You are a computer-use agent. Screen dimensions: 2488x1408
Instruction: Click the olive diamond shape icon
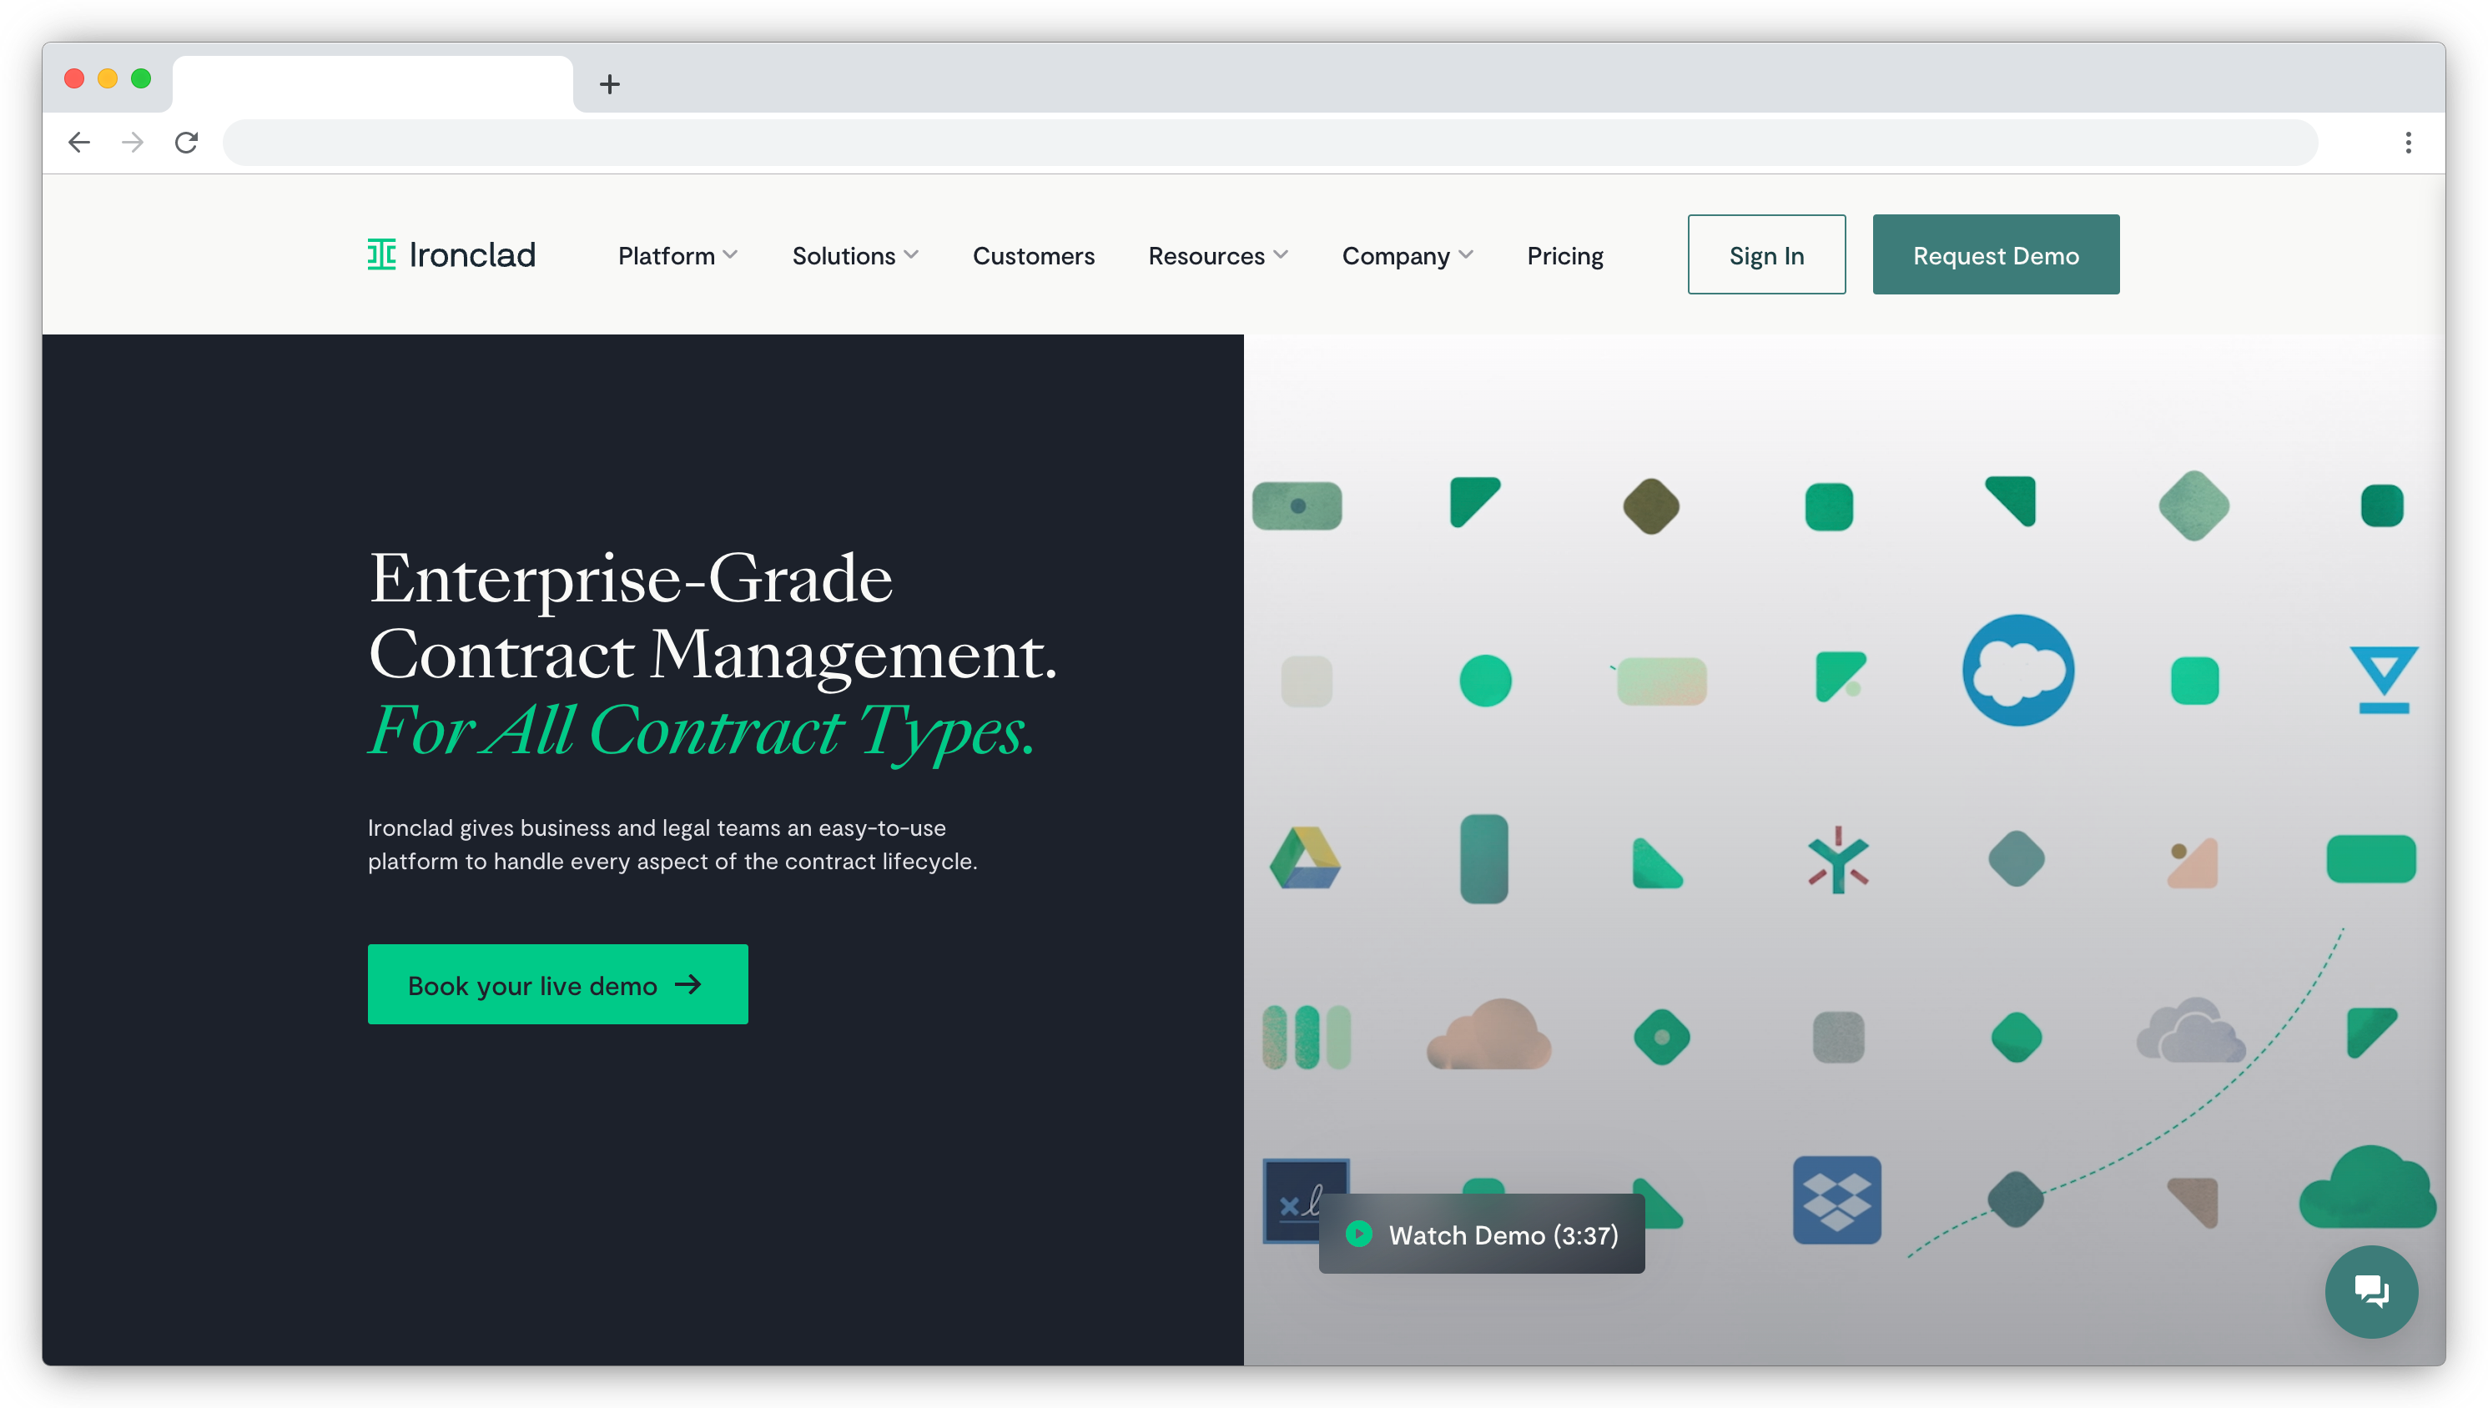click(1649, 505)
